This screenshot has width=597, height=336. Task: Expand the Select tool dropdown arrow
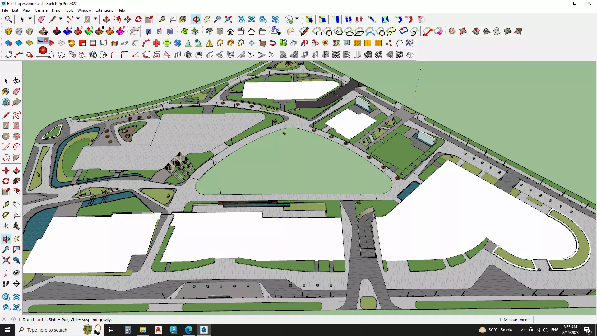pyautogui.click(x=30, y=19)
